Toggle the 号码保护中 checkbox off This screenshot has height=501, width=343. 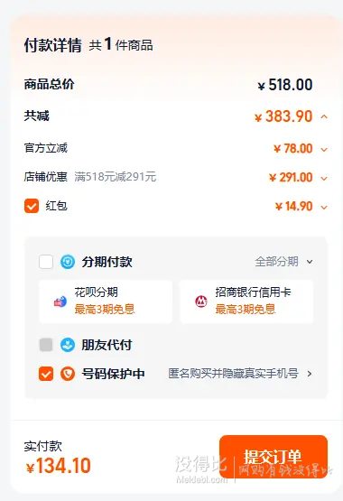(46, 374)
